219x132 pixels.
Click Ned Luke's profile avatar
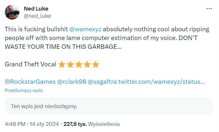point(12,12)
